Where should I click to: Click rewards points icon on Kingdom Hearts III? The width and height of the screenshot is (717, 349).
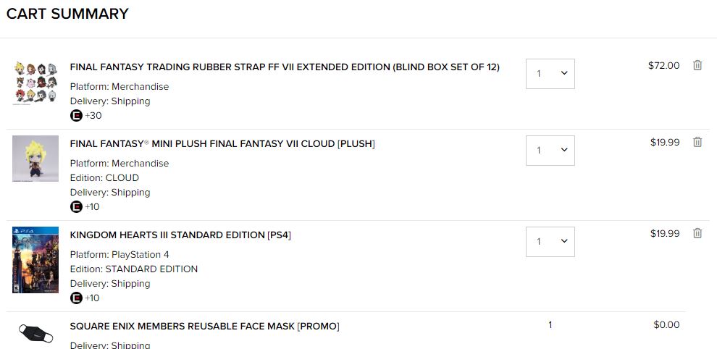pos(76,298)
